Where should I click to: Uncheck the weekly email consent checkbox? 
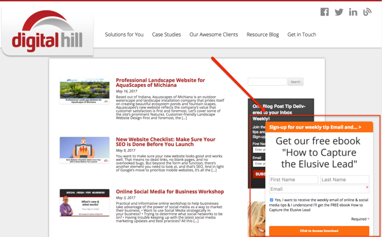[x=272, y=200]
